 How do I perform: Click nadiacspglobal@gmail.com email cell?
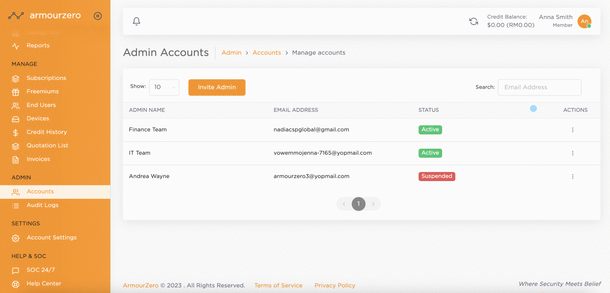click(311, 130)
